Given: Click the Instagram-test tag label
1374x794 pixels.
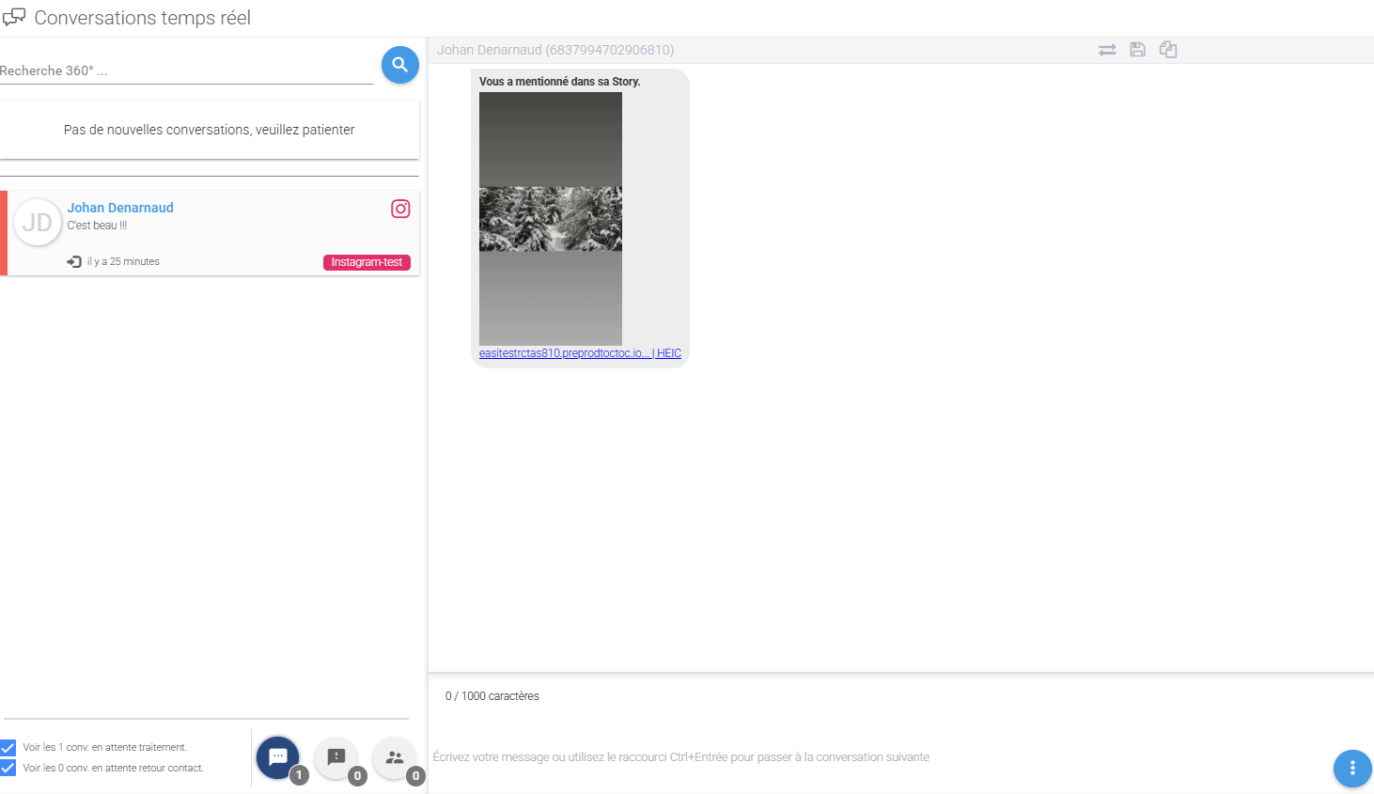Looking at the screenshot, I should 367,262.
